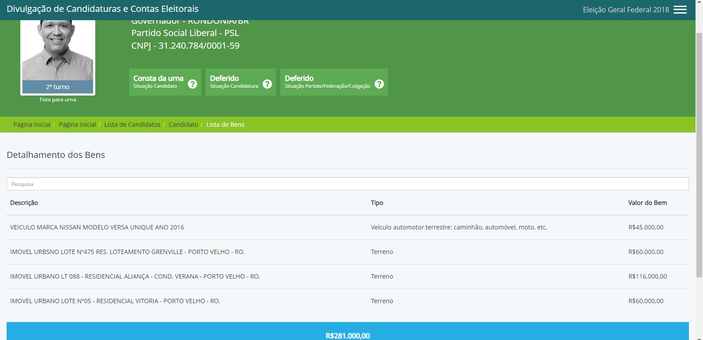The image size is (703, 340).
Task: Click the Divulgação de Candidaturas site title
Action: click(x=102, y=9)
